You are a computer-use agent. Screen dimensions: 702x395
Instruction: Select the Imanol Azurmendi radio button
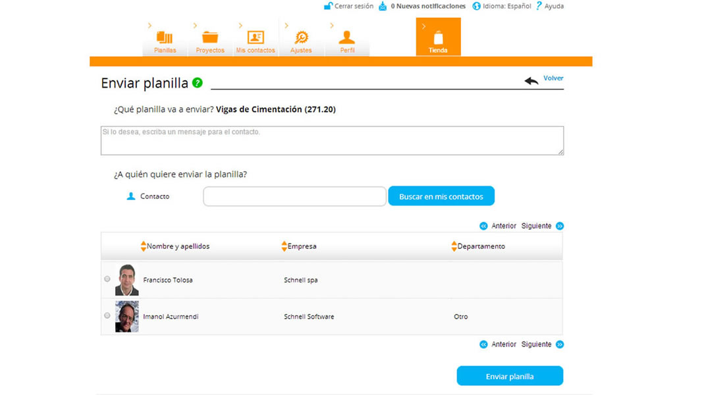coord(107,315)
